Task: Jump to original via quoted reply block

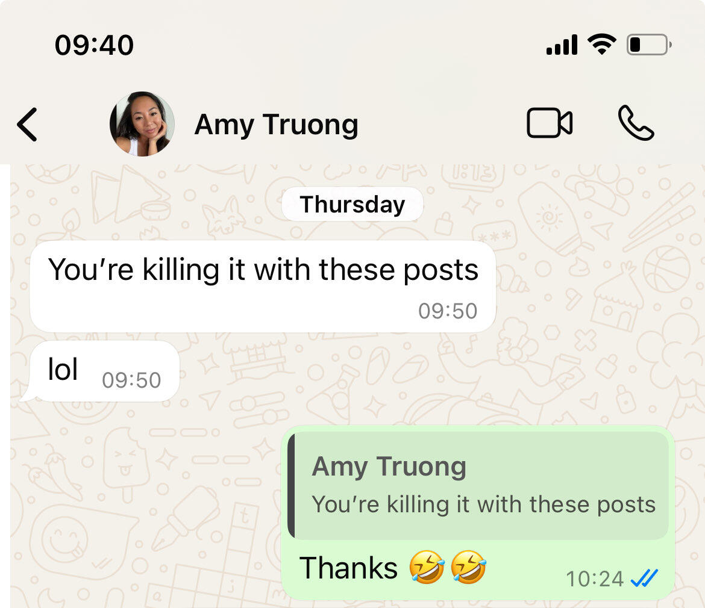Action: click(478, 486)
